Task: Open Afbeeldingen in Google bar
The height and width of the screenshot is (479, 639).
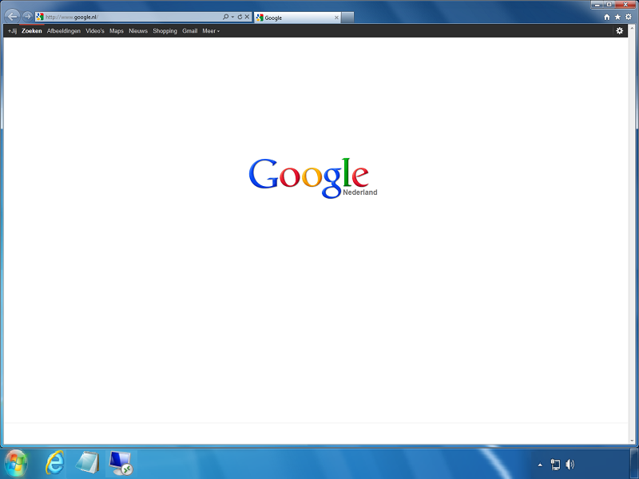Action: pyautogui.click(x=64, y=31)
